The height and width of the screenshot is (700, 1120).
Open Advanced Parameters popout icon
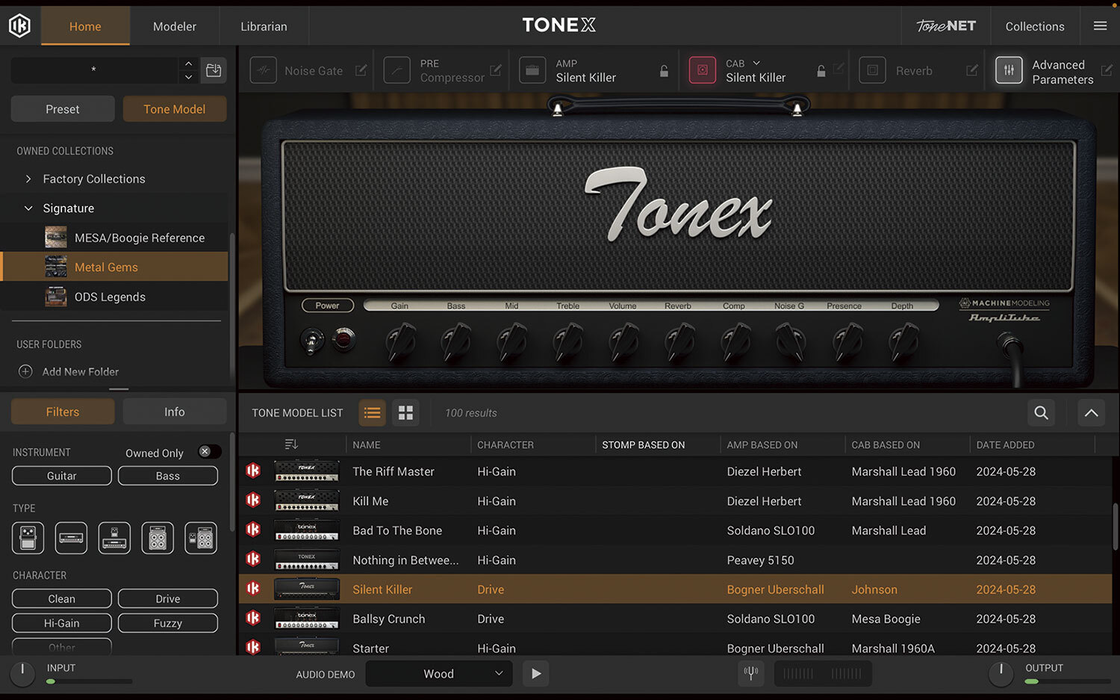point(1107,69)
